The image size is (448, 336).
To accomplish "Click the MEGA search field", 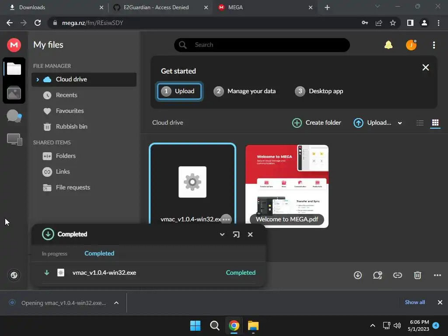I will coord(262,45).
